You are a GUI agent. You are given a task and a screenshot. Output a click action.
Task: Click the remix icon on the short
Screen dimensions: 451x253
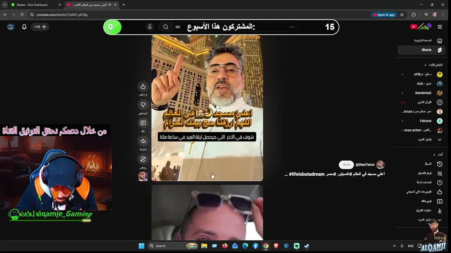click(143, 160)
